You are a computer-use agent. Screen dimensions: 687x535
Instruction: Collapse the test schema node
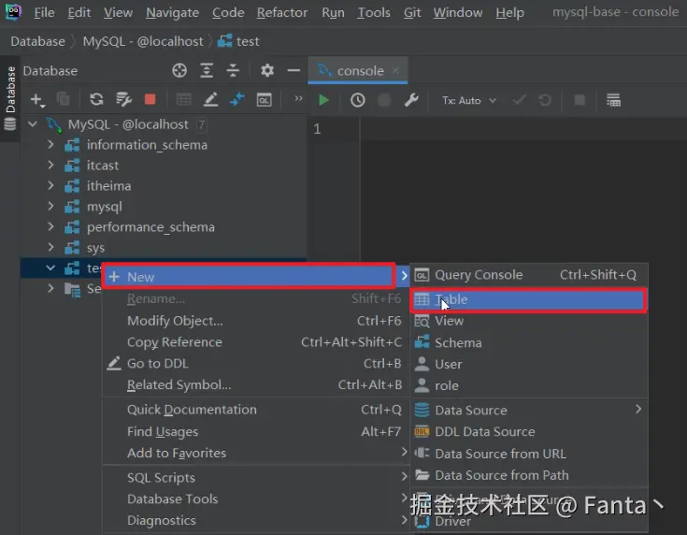(x=50, y=267)
